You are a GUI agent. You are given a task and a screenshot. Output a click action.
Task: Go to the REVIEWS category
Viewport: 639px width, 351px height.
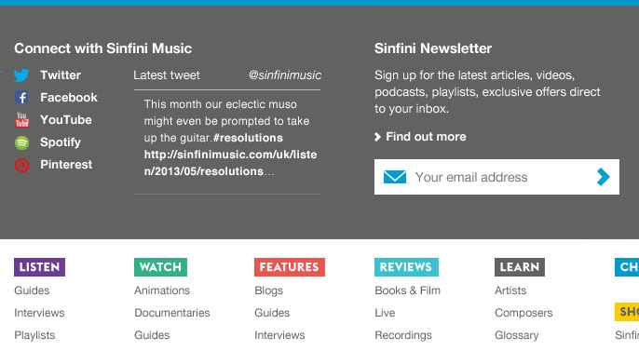(x=406, y=267)
